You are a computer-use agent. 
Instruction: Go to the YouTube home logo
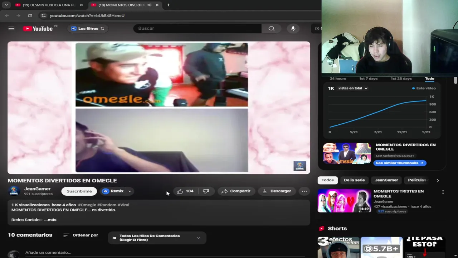pyautogui.click(x=38, y=28)
